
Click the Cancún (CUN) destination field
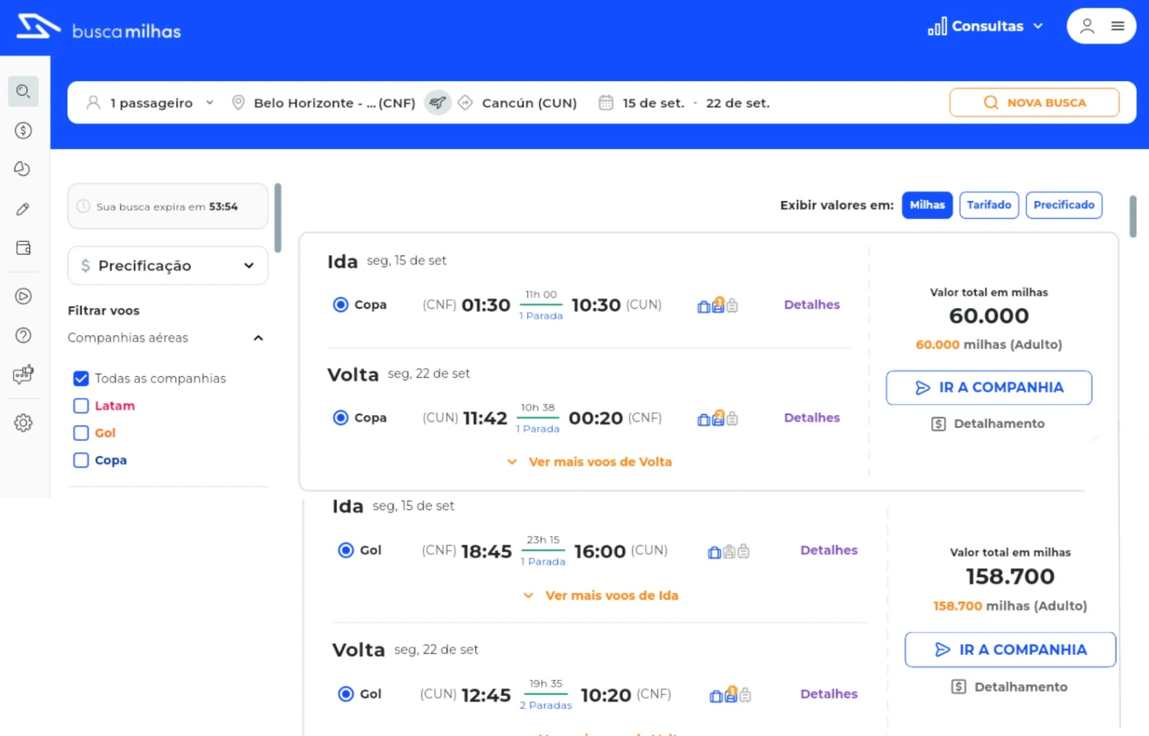point(529,103)
